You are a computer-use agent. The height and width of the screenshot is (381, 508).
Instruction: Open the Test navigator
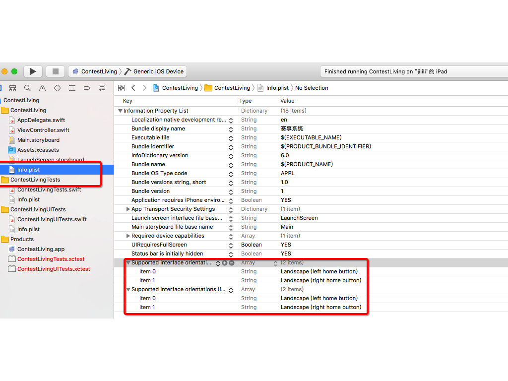58,88
